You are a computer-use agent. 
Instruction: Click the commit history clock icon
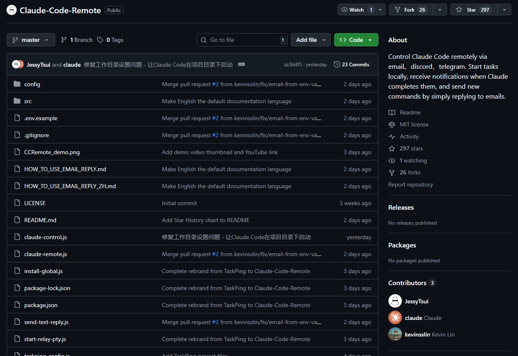point(337,64)
